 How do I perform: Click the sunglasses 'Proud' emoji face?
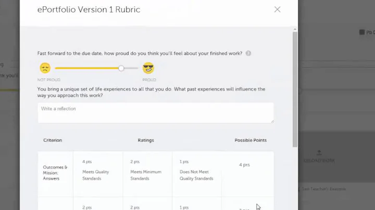[x=148, y=68]
